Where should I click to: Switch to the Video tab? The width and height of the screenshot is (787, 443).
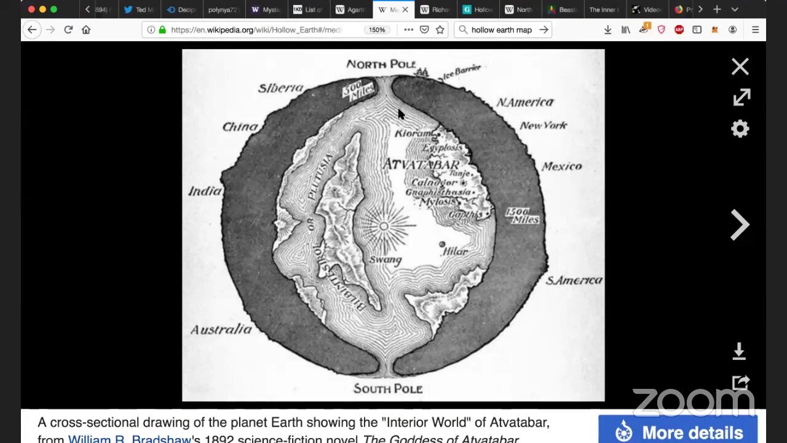648,9
